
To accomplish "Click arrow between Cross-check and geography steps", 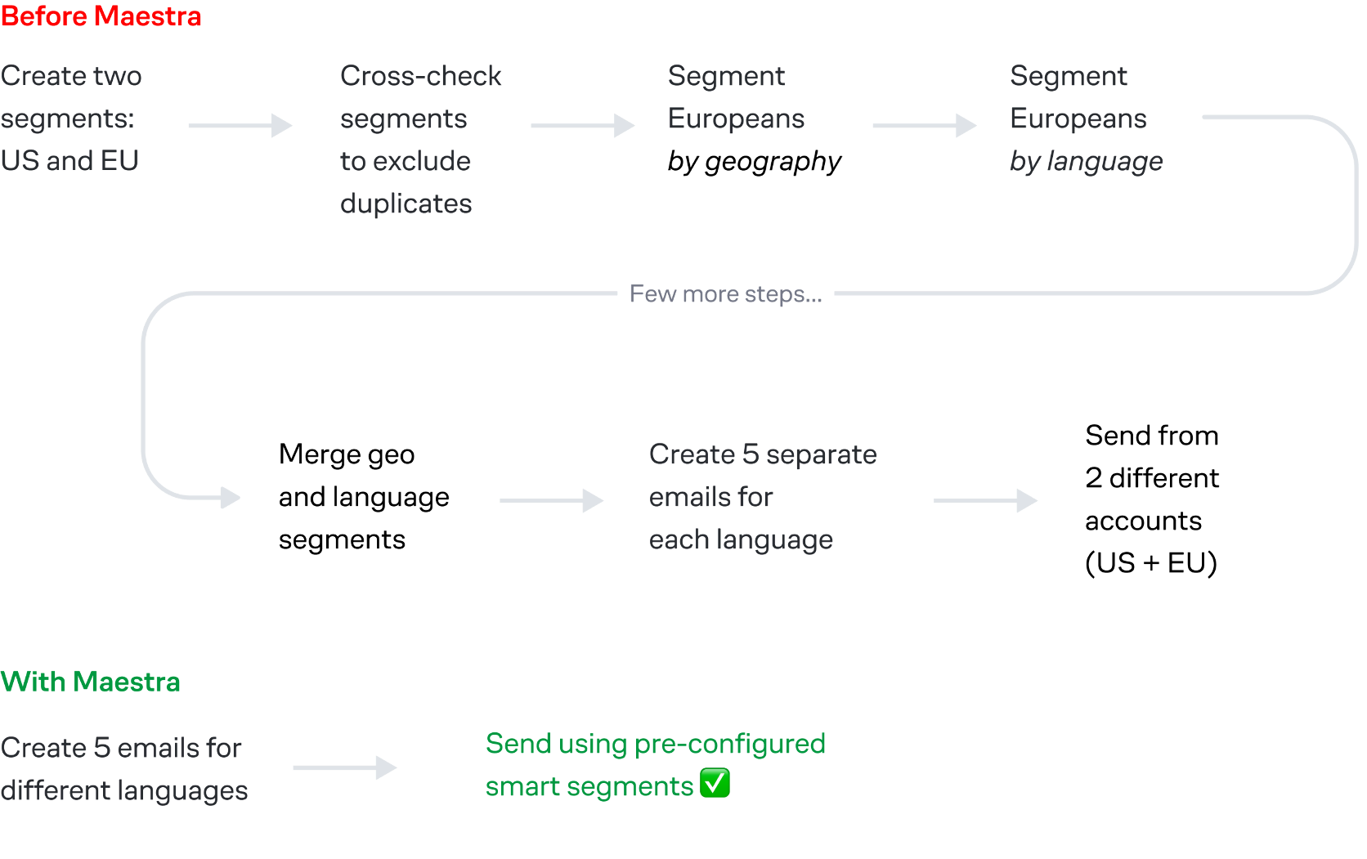I will tap(582, 125).
